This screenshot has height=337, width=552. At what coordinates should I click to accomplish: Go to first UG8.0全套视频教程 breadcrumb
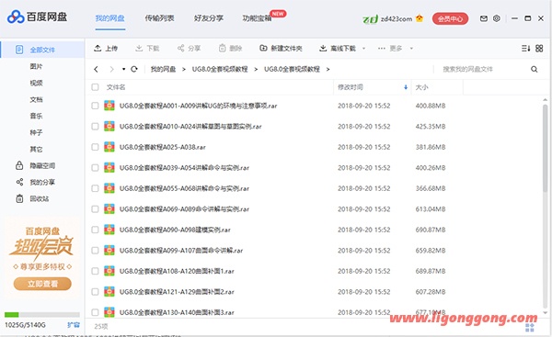220,69
